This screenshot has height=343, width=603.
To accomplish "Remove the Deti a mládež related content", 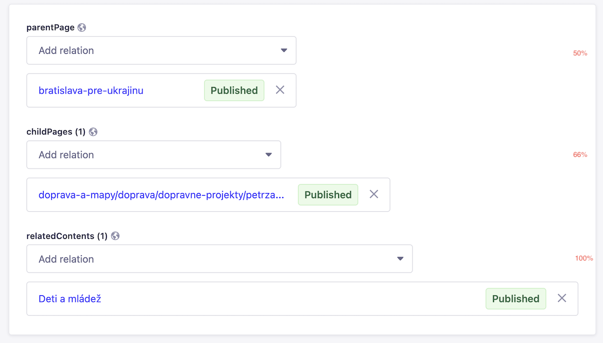I will (x=561, y=298).
